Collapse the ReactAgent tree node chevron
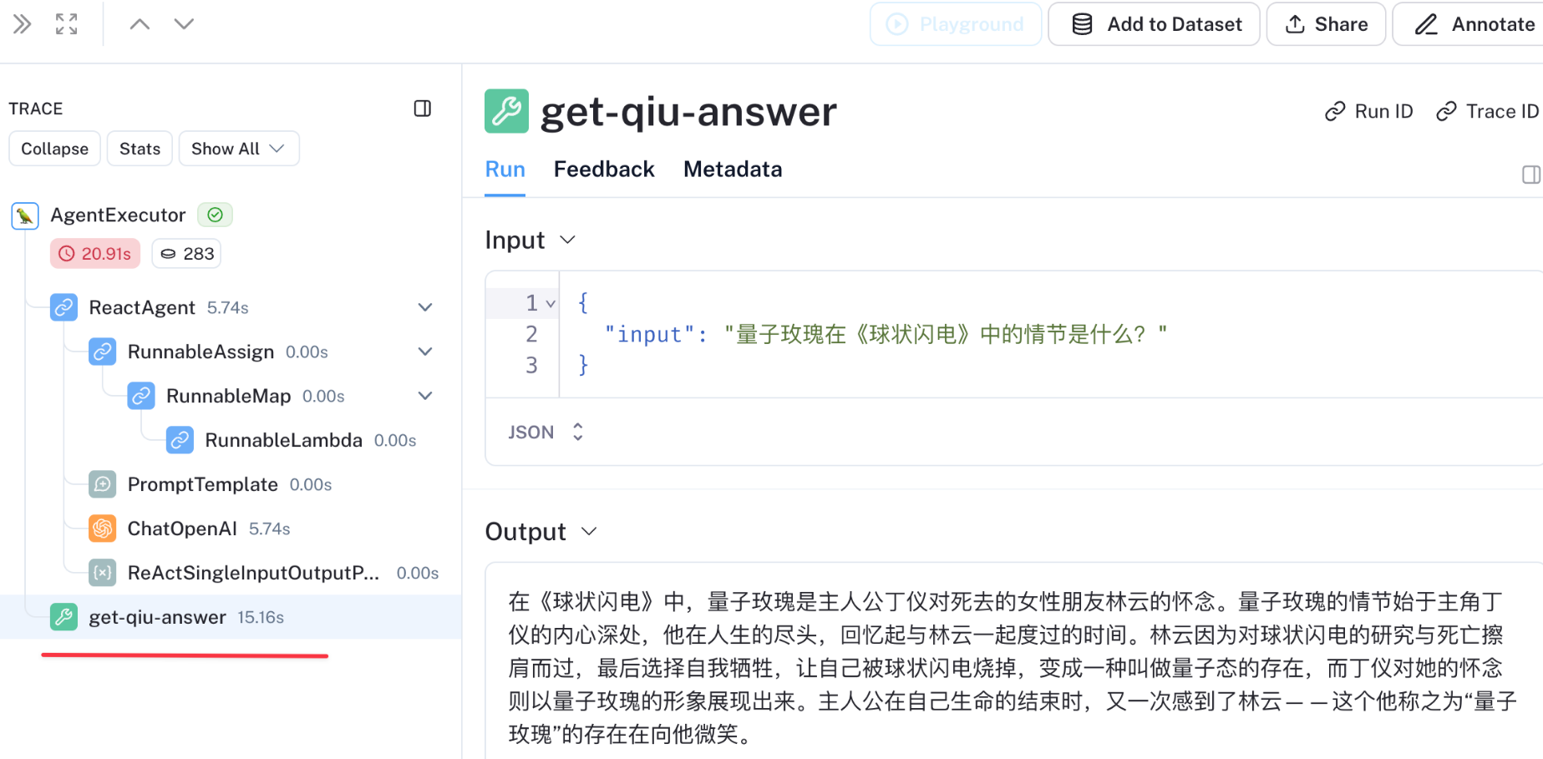 [425, 306]
